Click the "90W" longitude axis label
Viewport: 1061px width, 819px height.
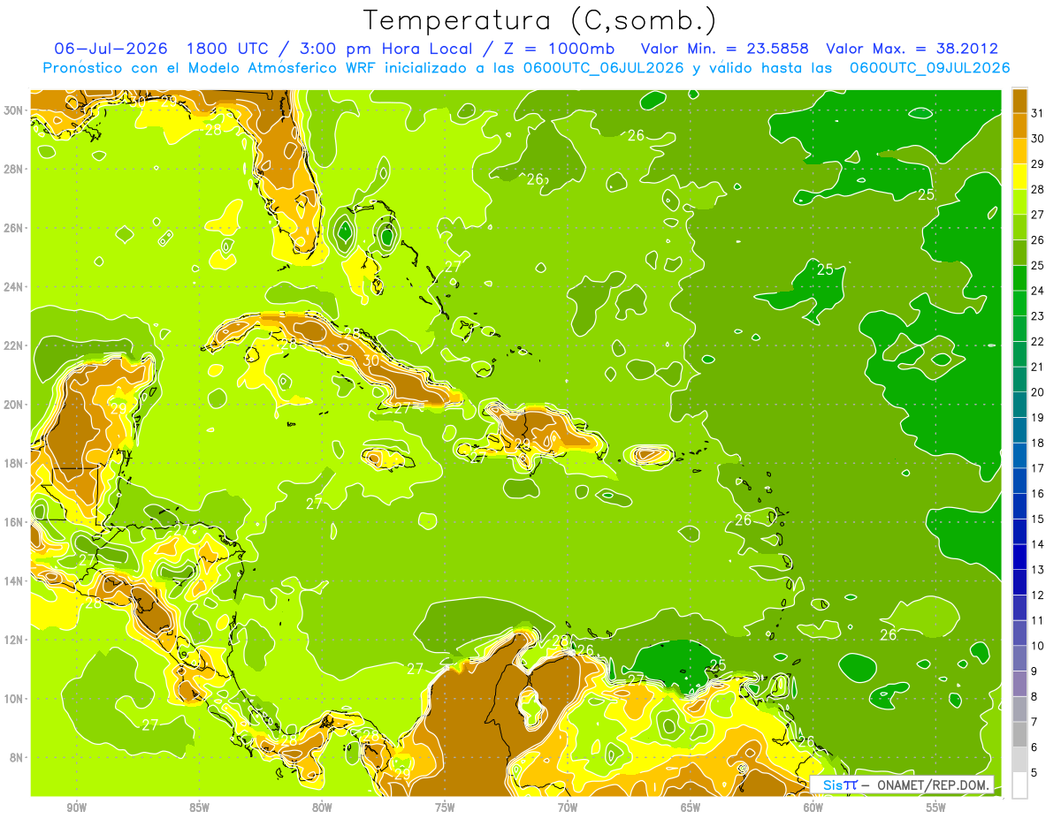click(77, 807)
